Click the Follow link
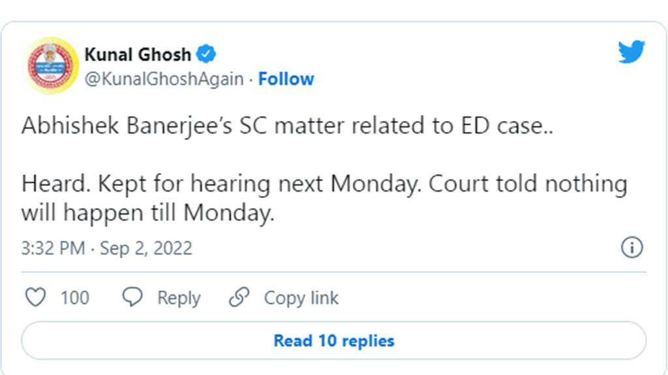668x375 pixels. (286, 79)
